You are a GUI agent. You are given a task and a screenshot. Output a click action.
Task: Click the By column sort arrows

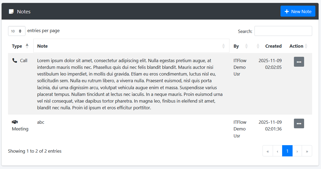[246, 46]
